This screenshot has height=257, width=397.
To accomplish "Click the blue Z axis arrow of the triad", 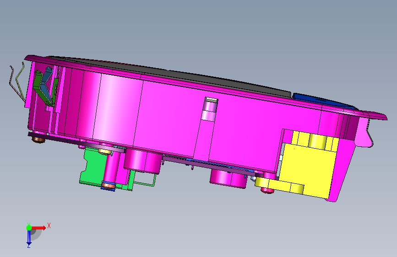I will point(29,237).
